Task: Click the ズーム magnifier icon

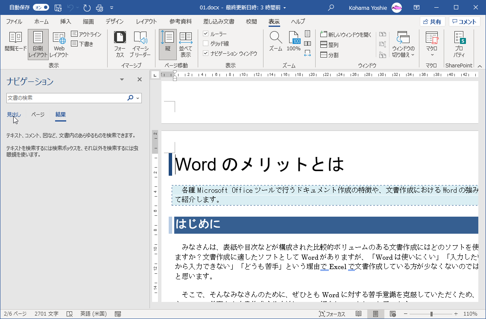Action: click(x=275, y=41)
